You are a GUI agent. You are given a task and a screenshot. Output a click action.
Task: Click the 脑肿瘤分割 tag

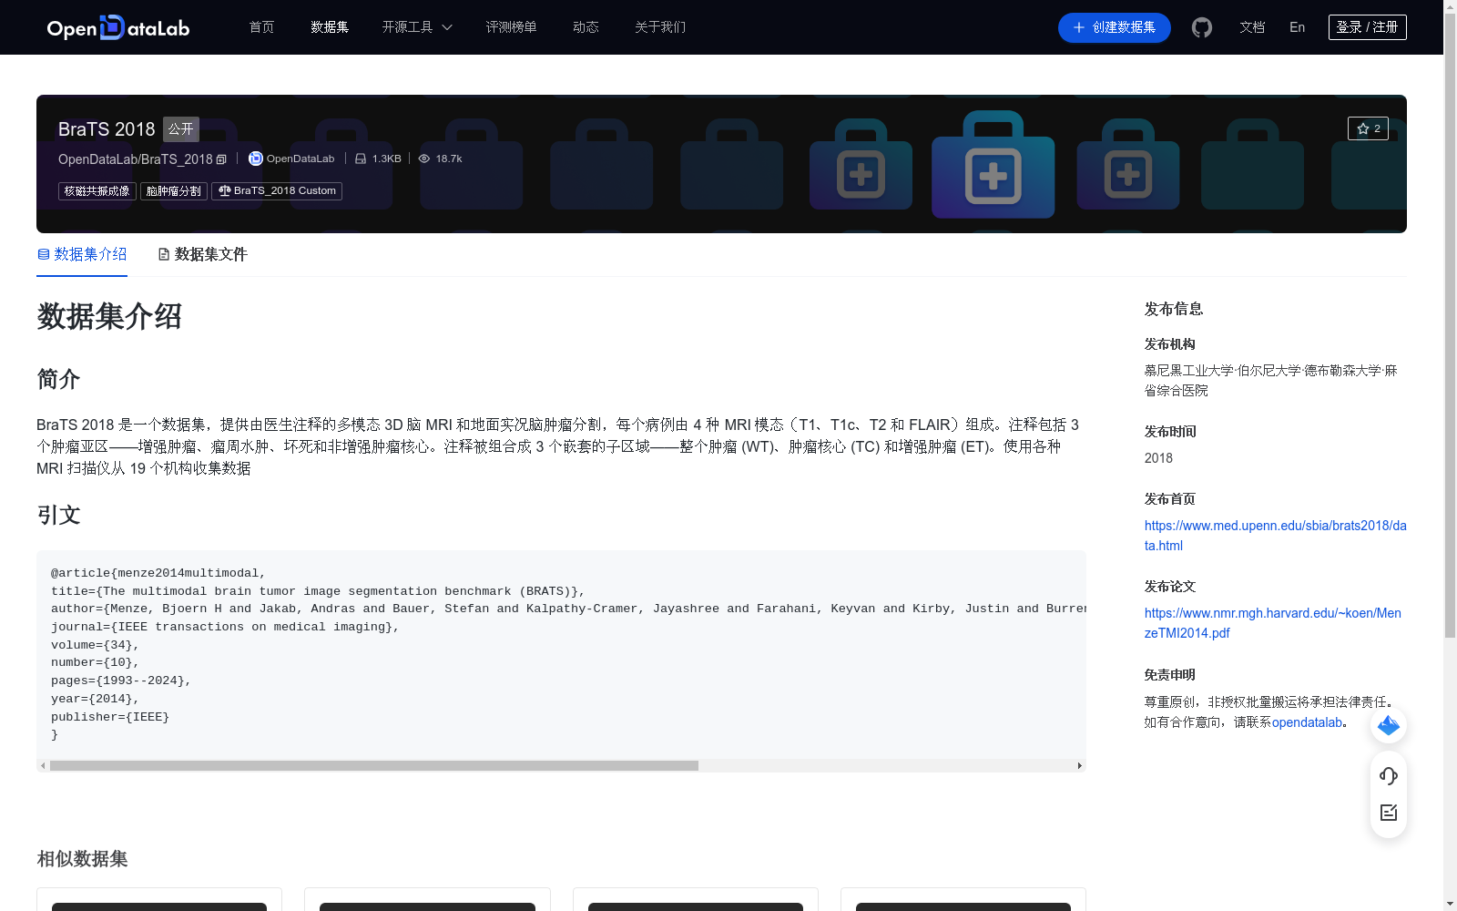[174, 191]
